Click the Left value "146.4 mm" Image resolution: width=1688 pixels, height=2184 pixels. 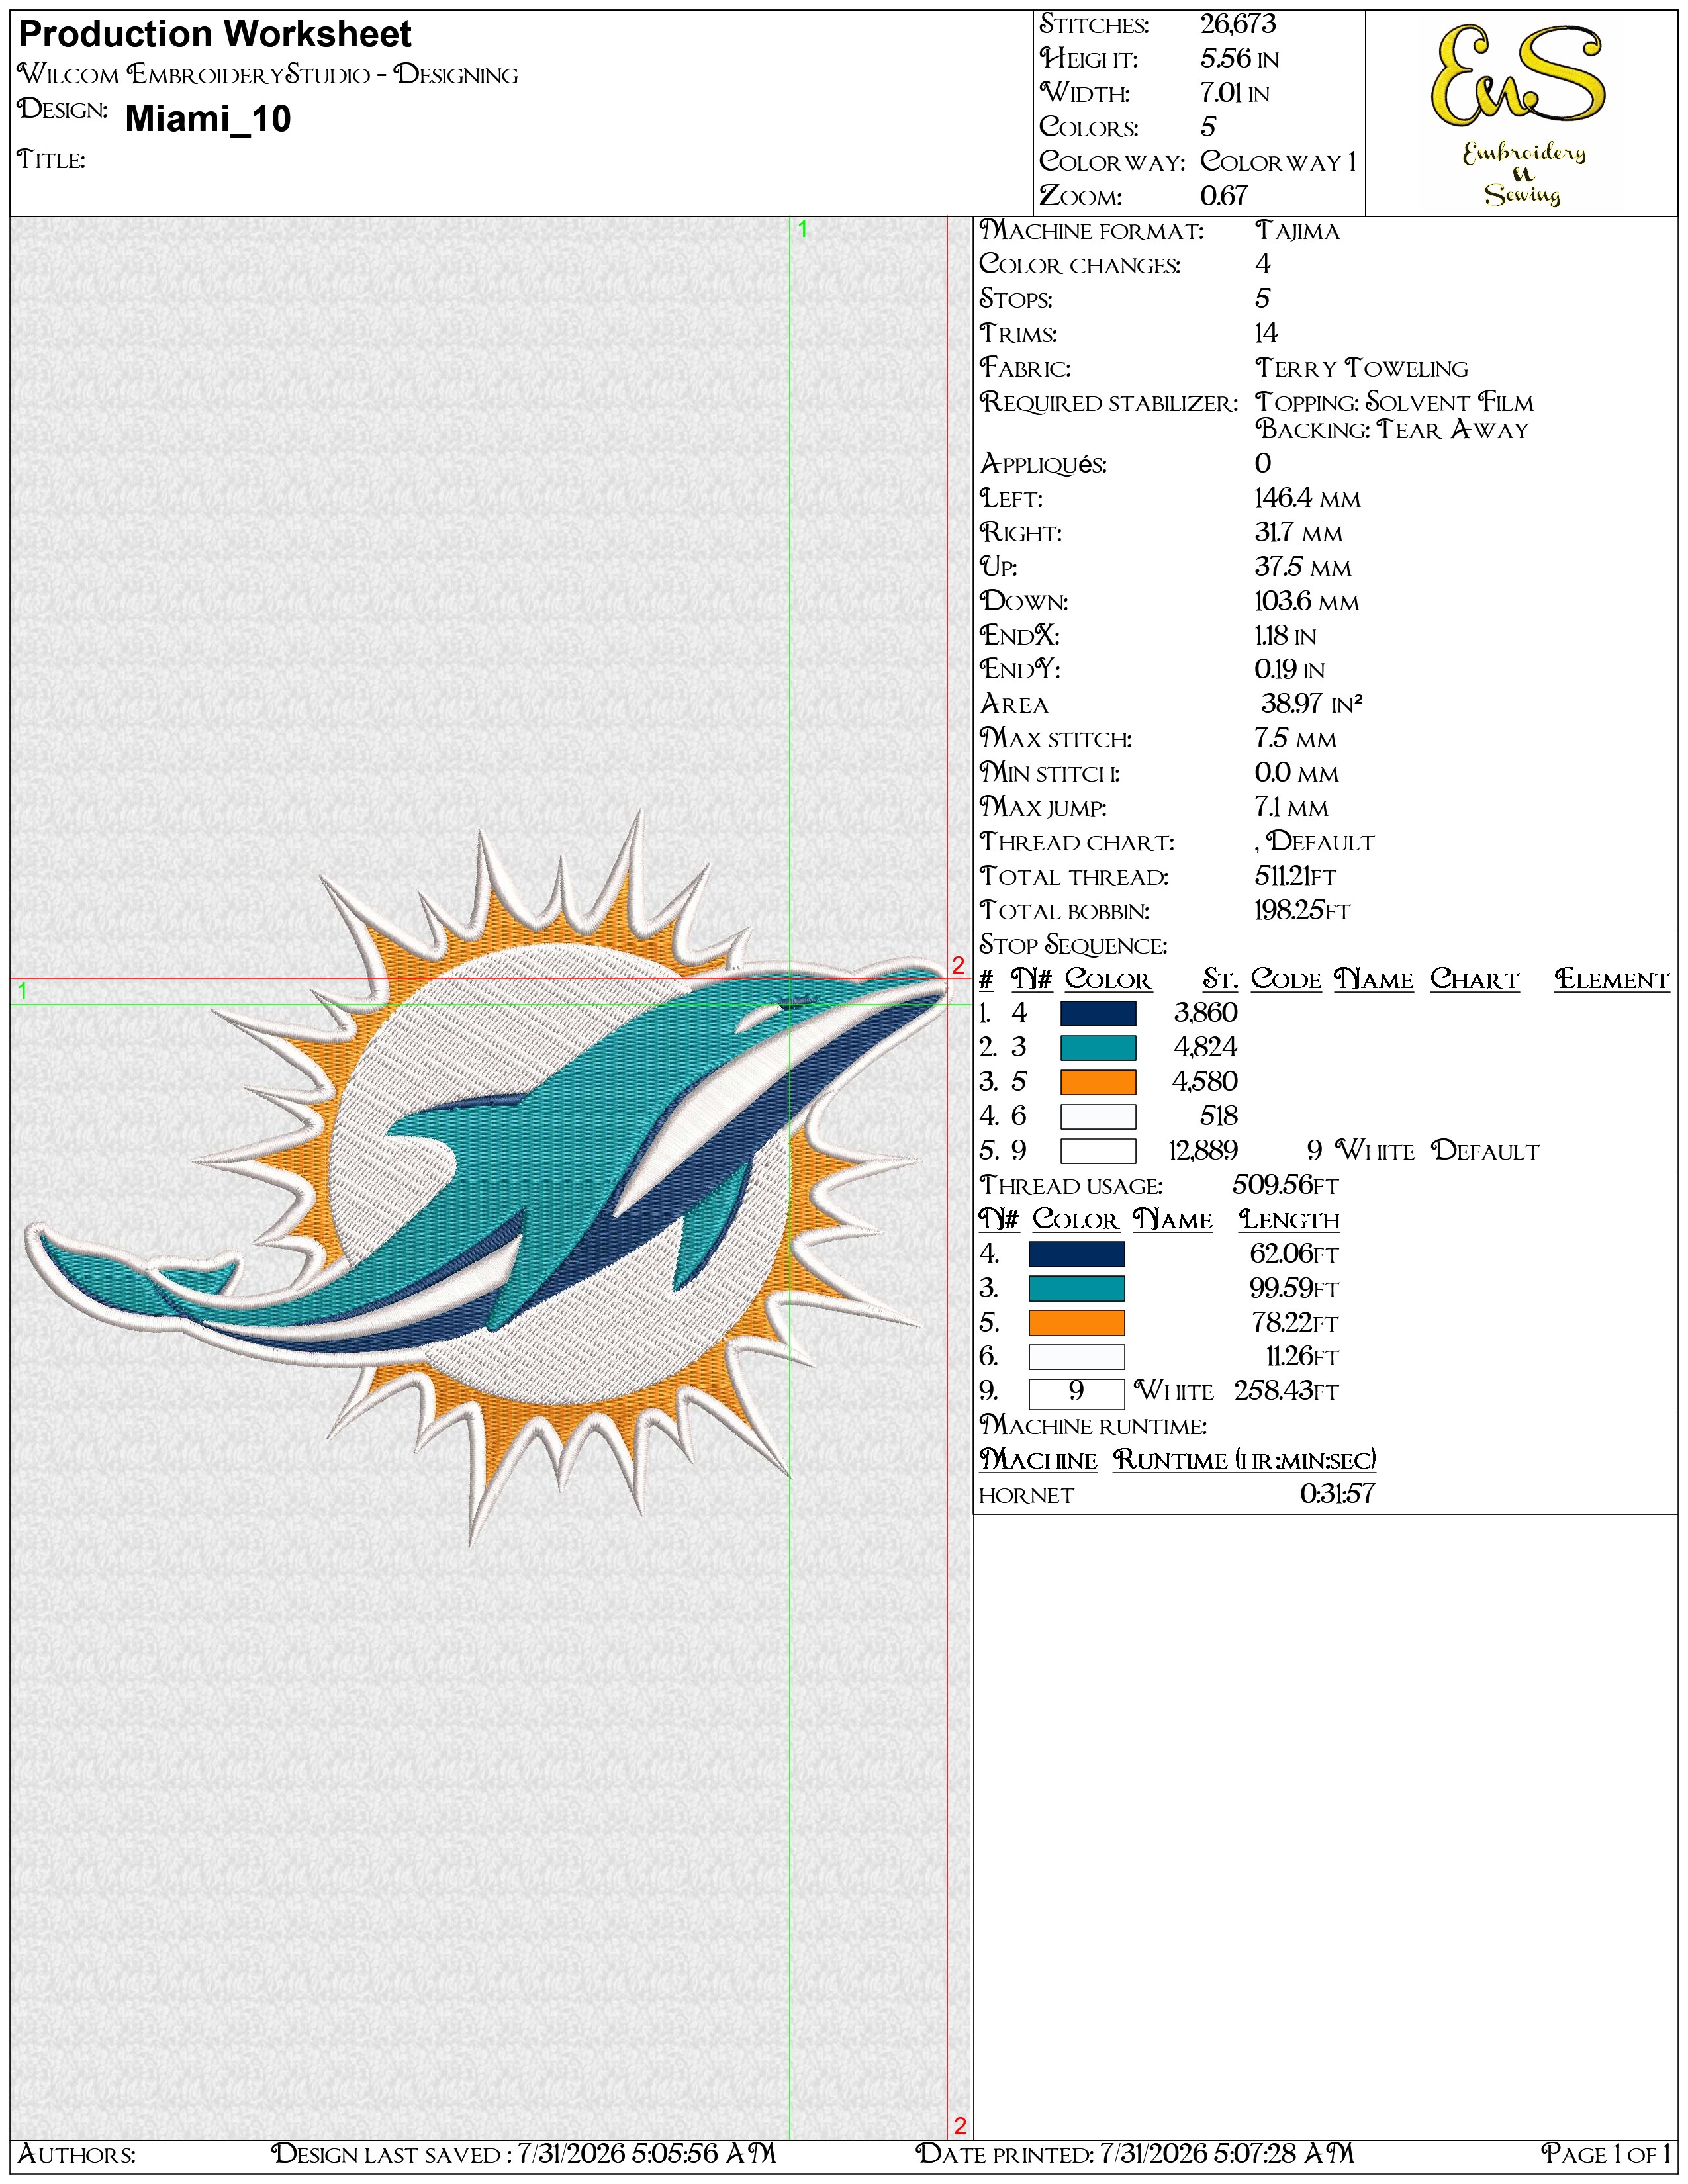click(1308, 498)
